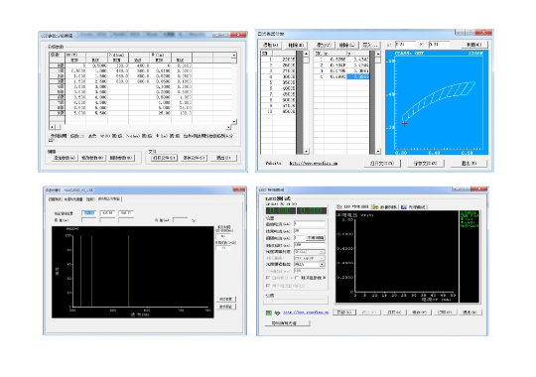Click the yellow data list tab icon

(x=375, y=206)
